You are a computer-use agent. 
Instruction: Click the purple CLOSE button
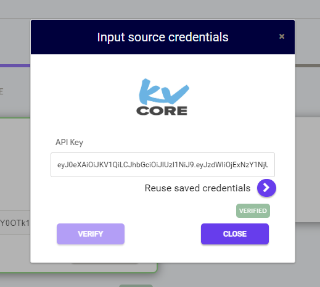point(235,234)
